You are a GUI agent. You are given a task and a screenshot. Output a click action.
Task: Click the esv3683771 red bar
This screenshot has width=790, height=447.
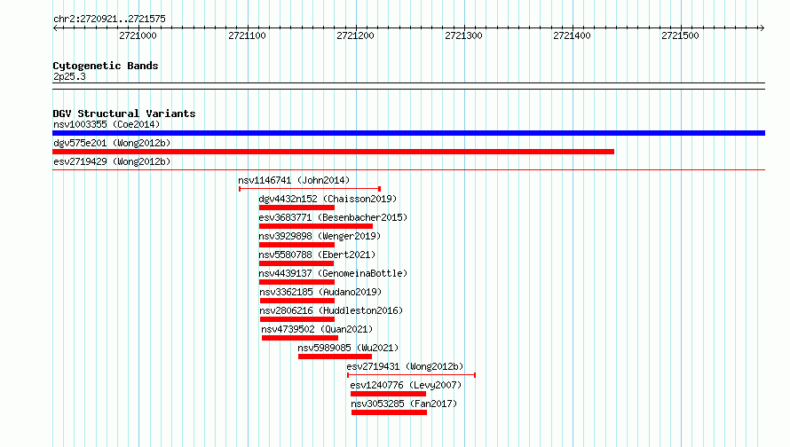(316, 226)
